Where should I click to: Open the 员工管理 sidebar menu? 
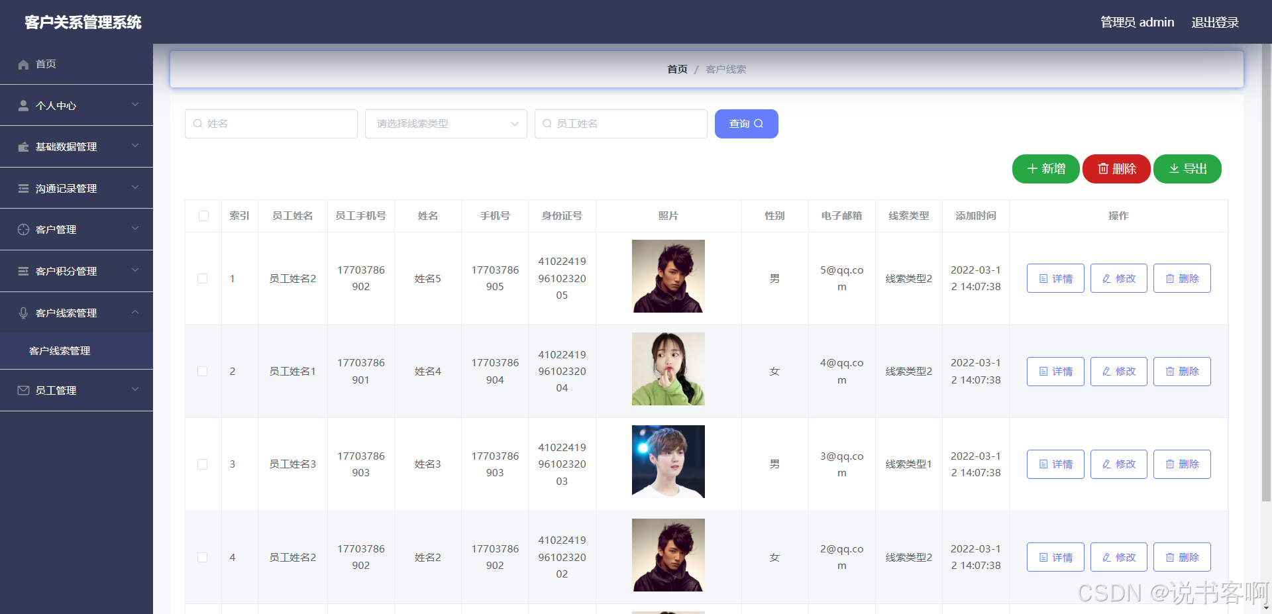[x=76, y=390]
